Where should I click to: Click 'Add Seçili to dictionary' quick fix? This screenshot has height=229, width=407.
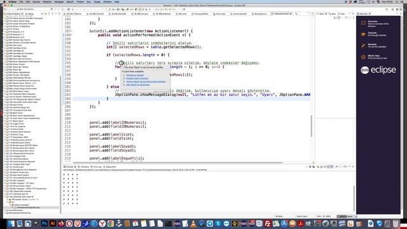138,85
